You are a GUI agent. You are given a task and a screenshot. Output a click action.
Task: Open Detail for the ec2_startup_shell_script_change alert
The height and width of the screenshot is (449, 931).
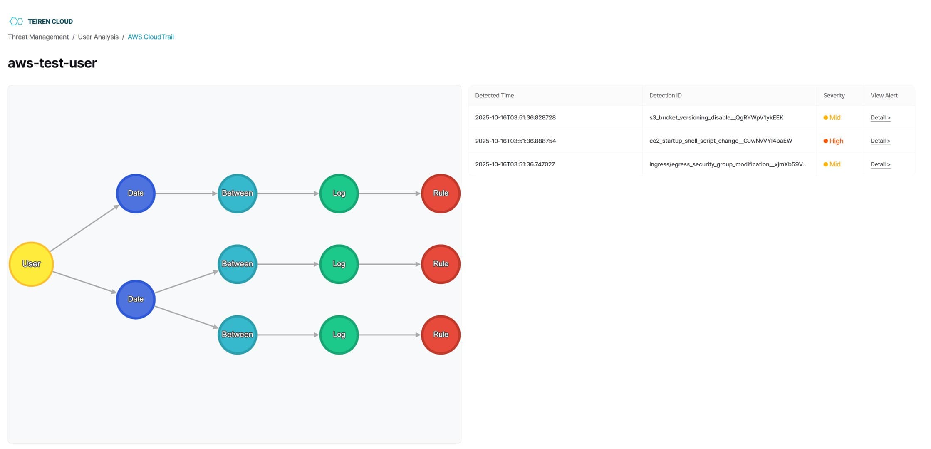click(x=880, y=141)
